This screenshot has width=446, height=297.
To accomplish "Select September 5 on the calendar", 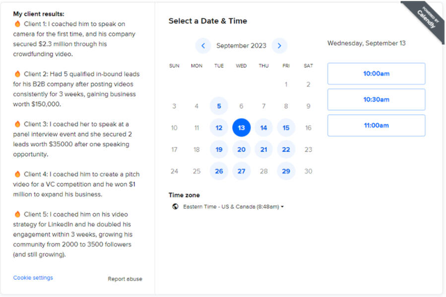I will pyautogui.click(x=219, y=106).
